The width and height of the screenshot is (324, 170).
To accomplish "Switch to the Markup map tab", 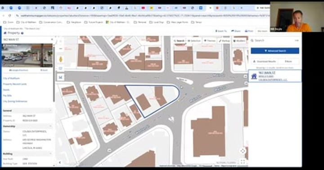I will [224, 41].
